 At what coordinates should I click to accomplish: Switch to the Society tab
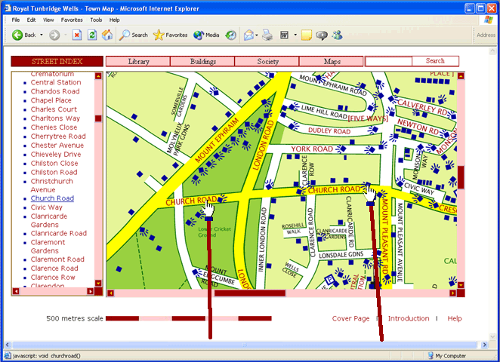267,61
